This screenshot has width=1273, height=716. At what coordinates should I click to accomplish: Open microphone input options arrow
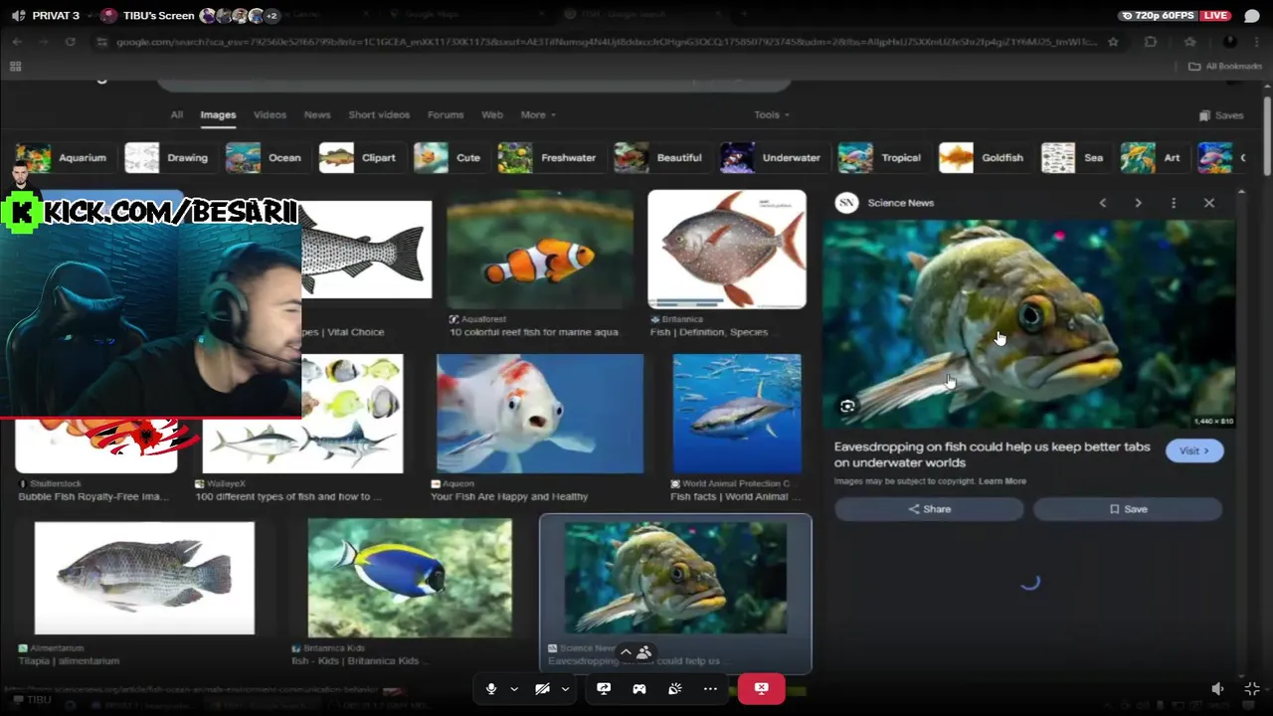coord(514,688)
